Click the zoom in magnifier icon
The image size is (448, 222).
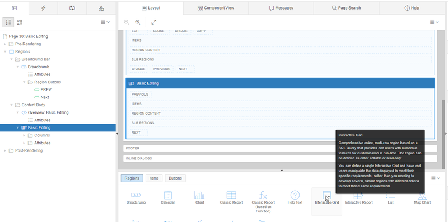pos(137,22)
